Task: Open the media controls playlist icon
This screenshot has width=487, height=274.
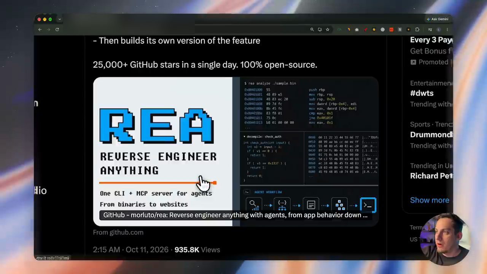Action: 430,30
